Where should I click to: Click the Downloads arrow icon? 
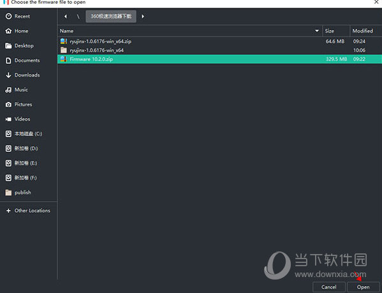tap(8, 75)
